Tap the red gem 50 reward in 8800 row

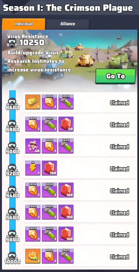click(66, 124)
